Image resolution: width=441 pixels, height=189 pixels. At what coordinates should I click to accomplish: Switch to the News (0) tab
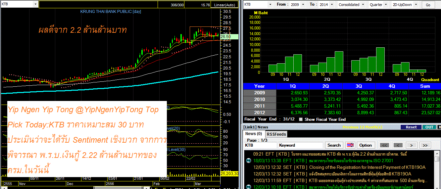pyautogui.click(x=253, y=134)
